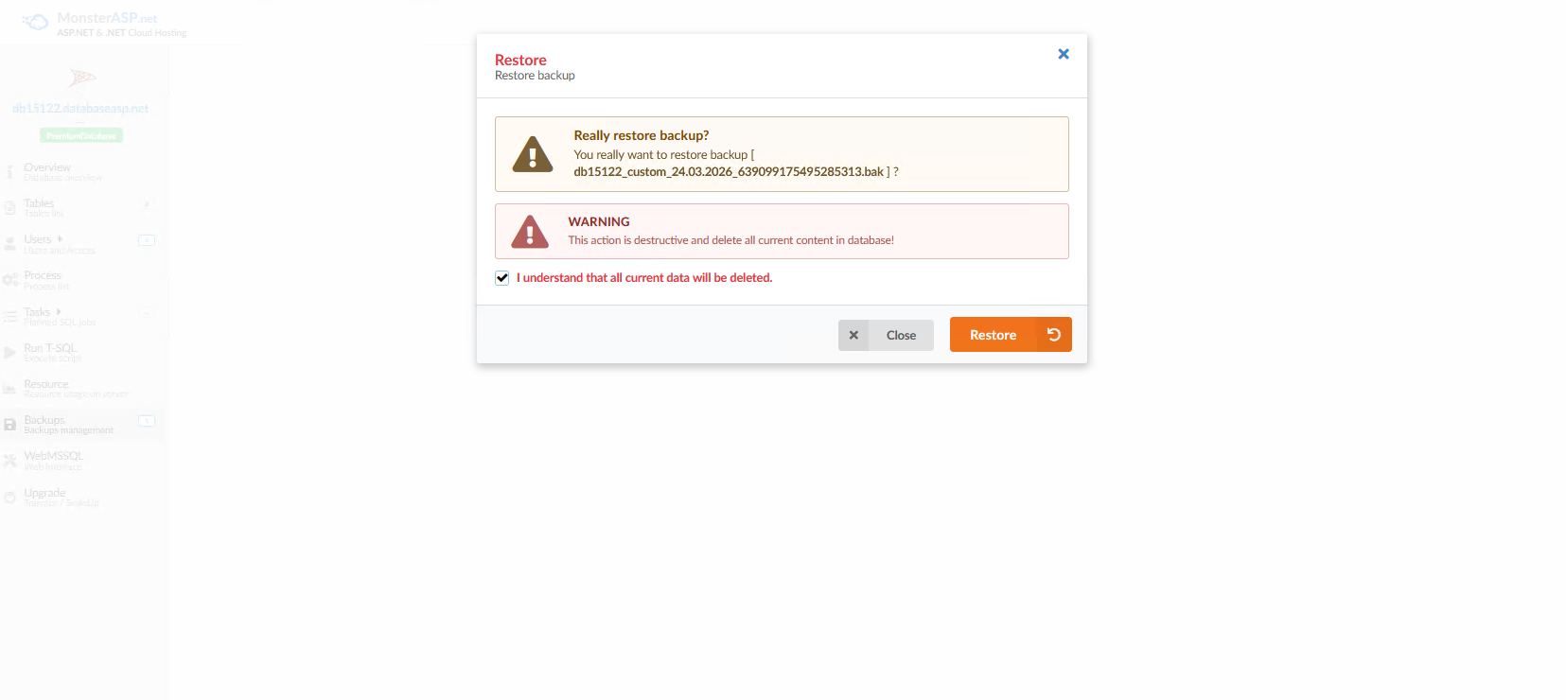Viewport: 1566px width, 700px height.
Task: Select the Users and Access icon
Action: (9, 243)
